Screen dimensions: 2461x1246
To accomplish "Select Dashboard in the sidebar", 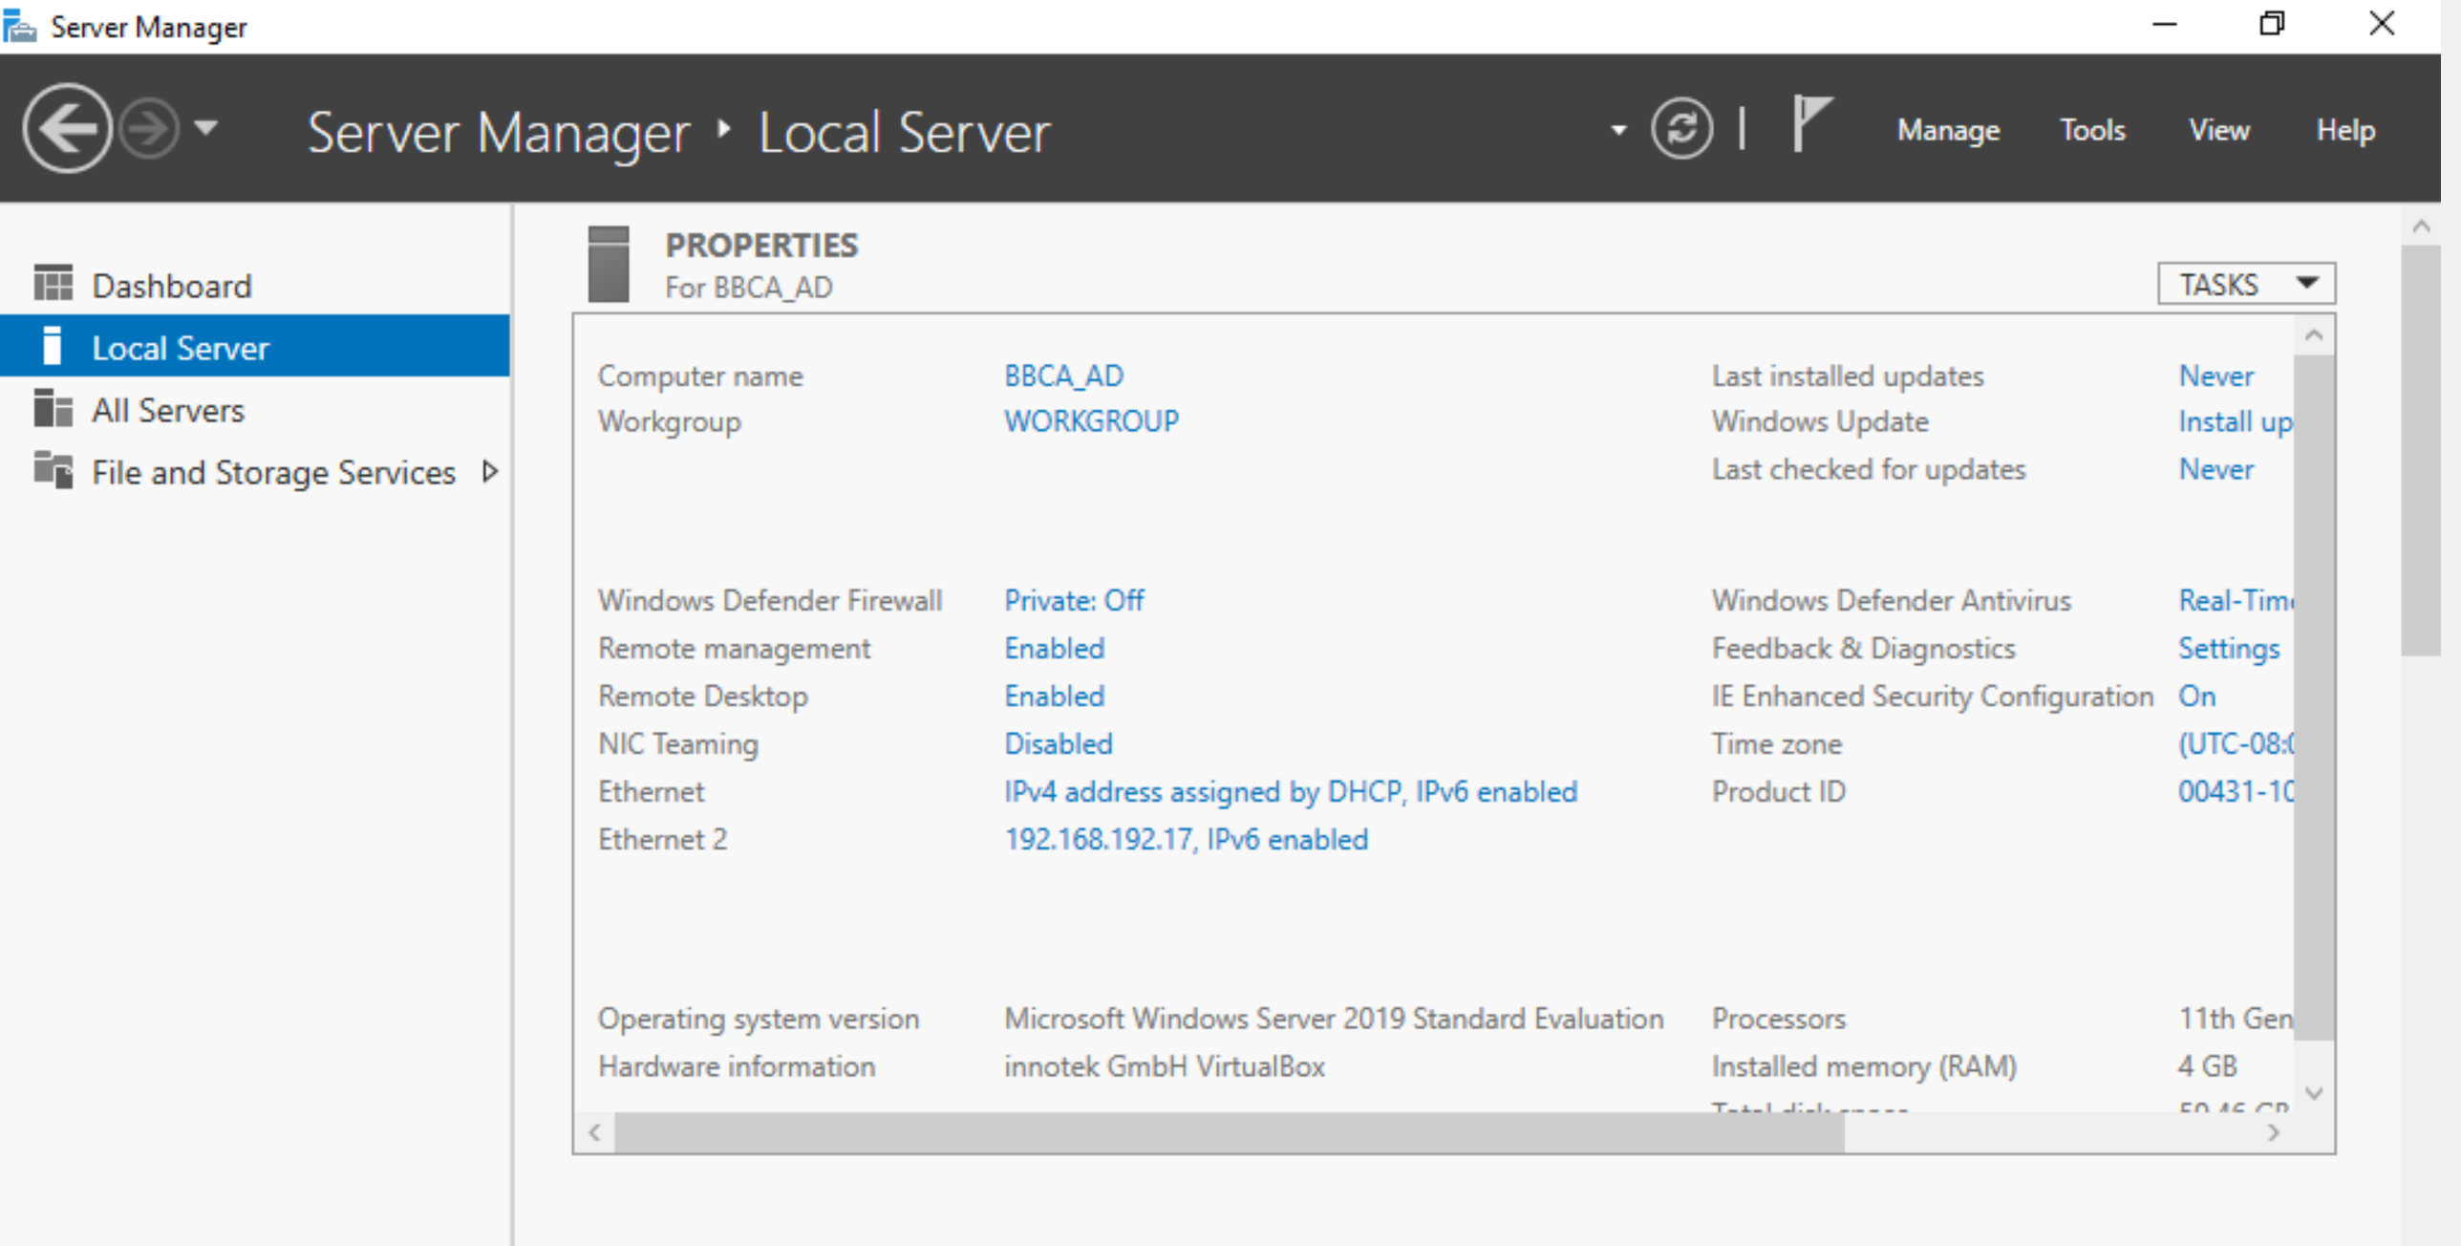I will click(x=254, y=286).
